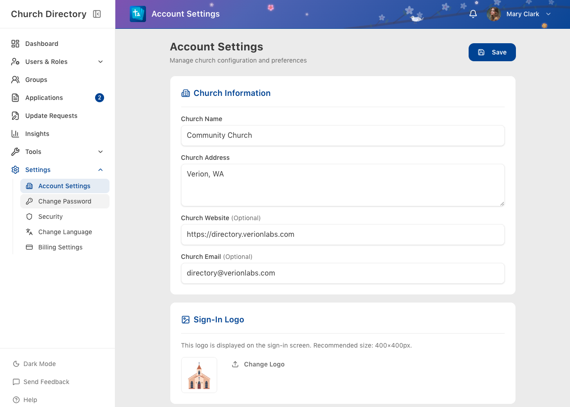Screen dimensions: 570x407
Task: Click the Change Password key icon
Action: [x=29, y=201]
